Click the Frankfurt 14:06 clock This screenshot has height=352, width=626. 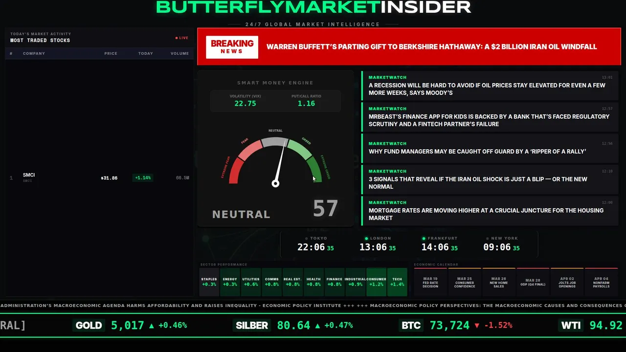coord(439,247)
